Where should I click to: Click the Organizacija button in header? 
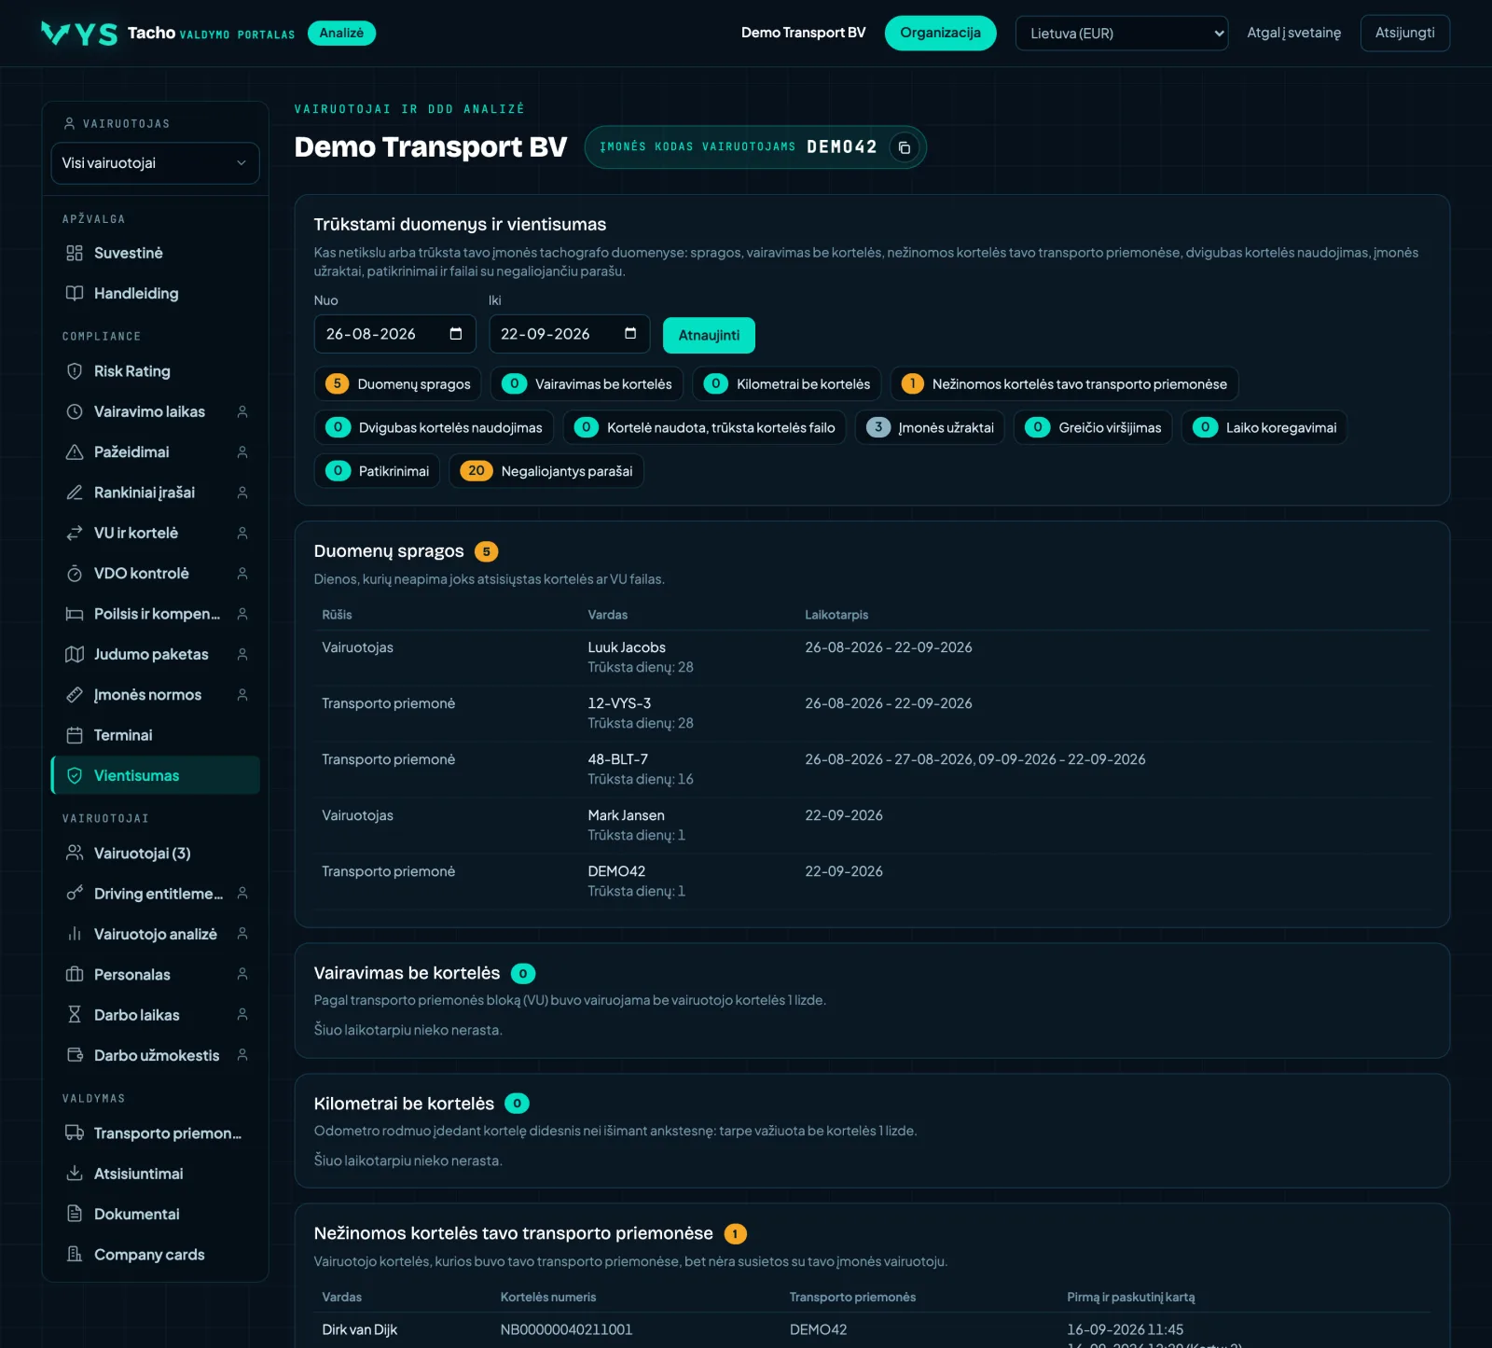[940, 33]
